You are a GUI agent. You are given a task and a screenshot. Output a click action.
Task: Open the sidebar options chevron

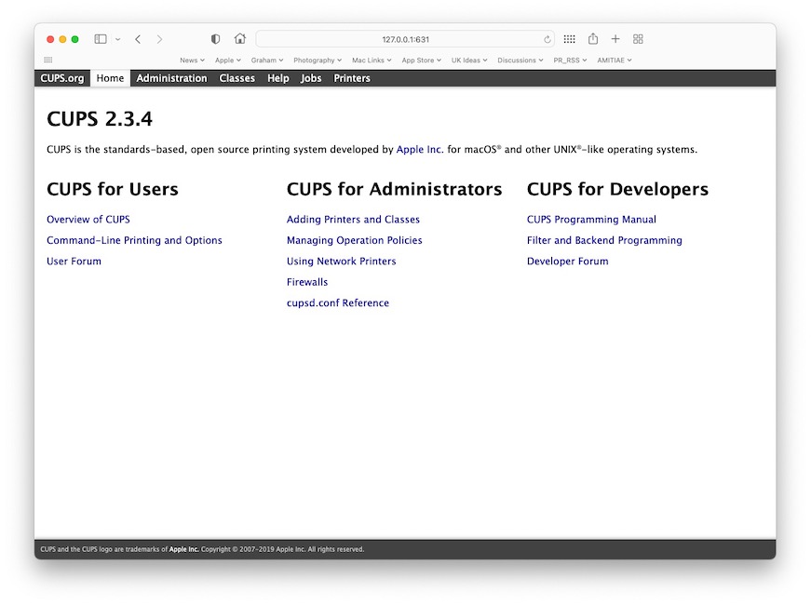118,39
